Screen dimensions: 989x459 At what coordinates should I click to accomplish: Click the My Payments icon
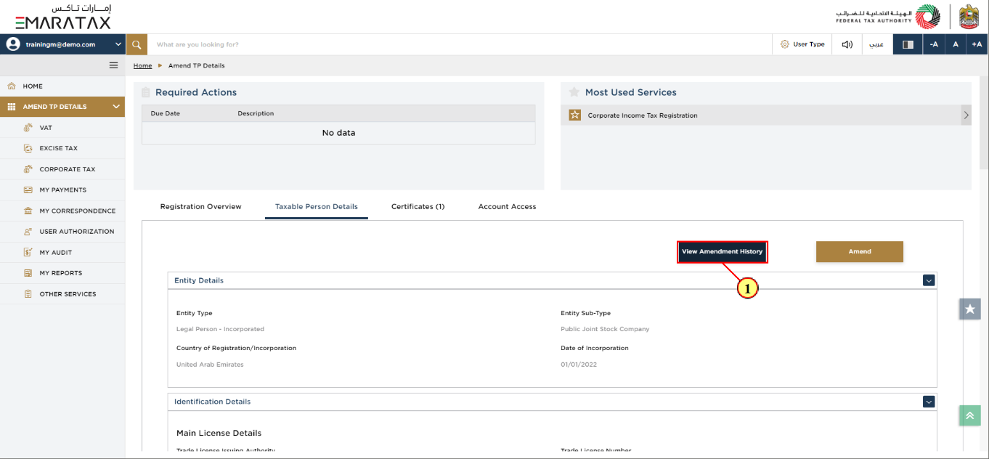28,190
